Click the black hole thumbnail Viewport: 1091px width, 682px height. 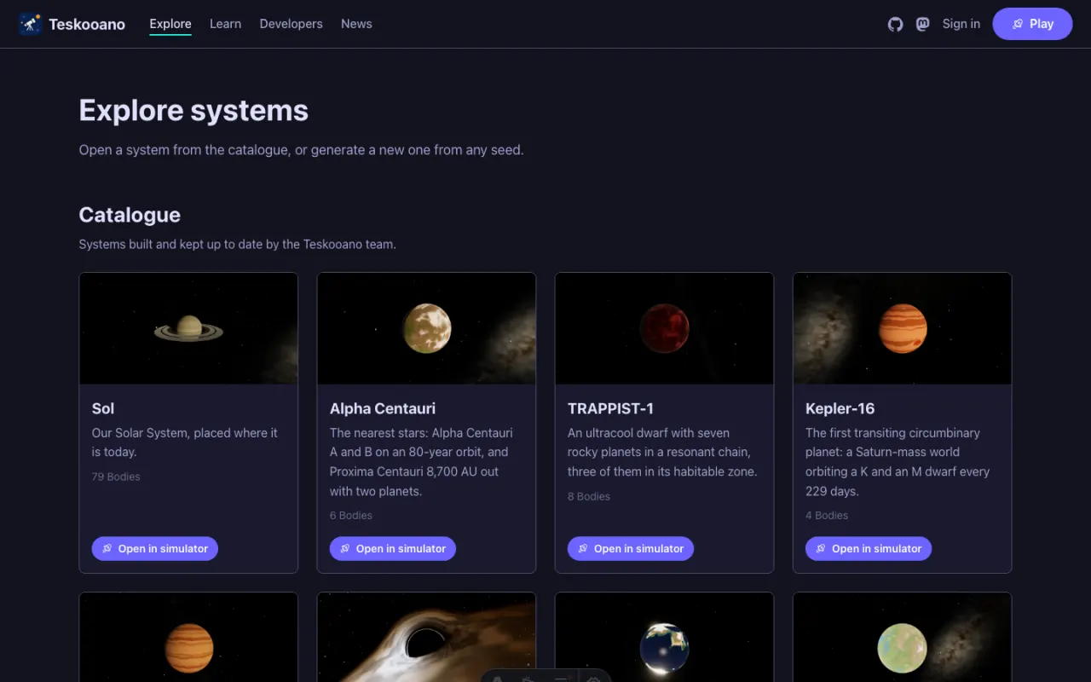[426, 638]
